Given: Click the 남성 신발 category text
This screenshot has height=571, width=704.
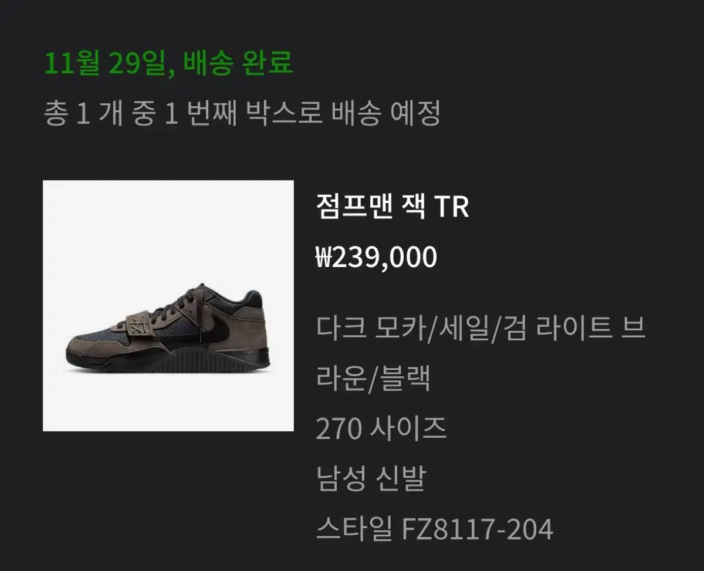Looking at the screenshot, I should coord(370,479).
